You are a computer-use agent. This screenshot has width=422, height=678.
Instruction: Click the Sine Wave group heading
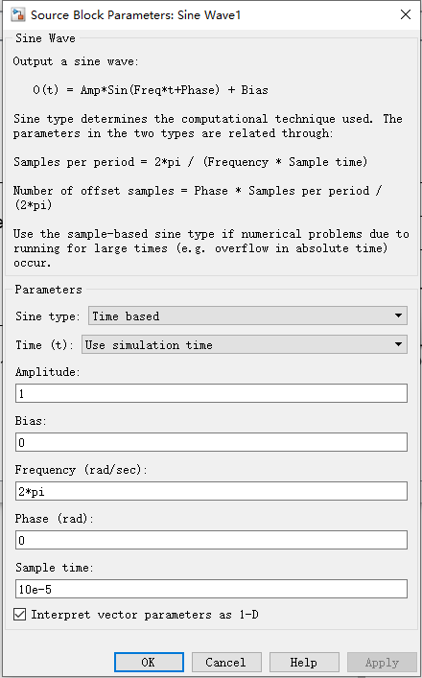click(45, 38)
